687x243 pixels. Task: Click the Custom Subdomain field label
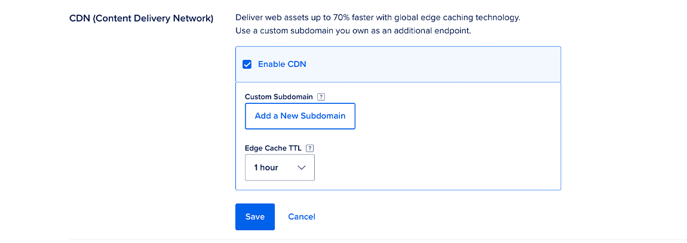pos(278,97)
